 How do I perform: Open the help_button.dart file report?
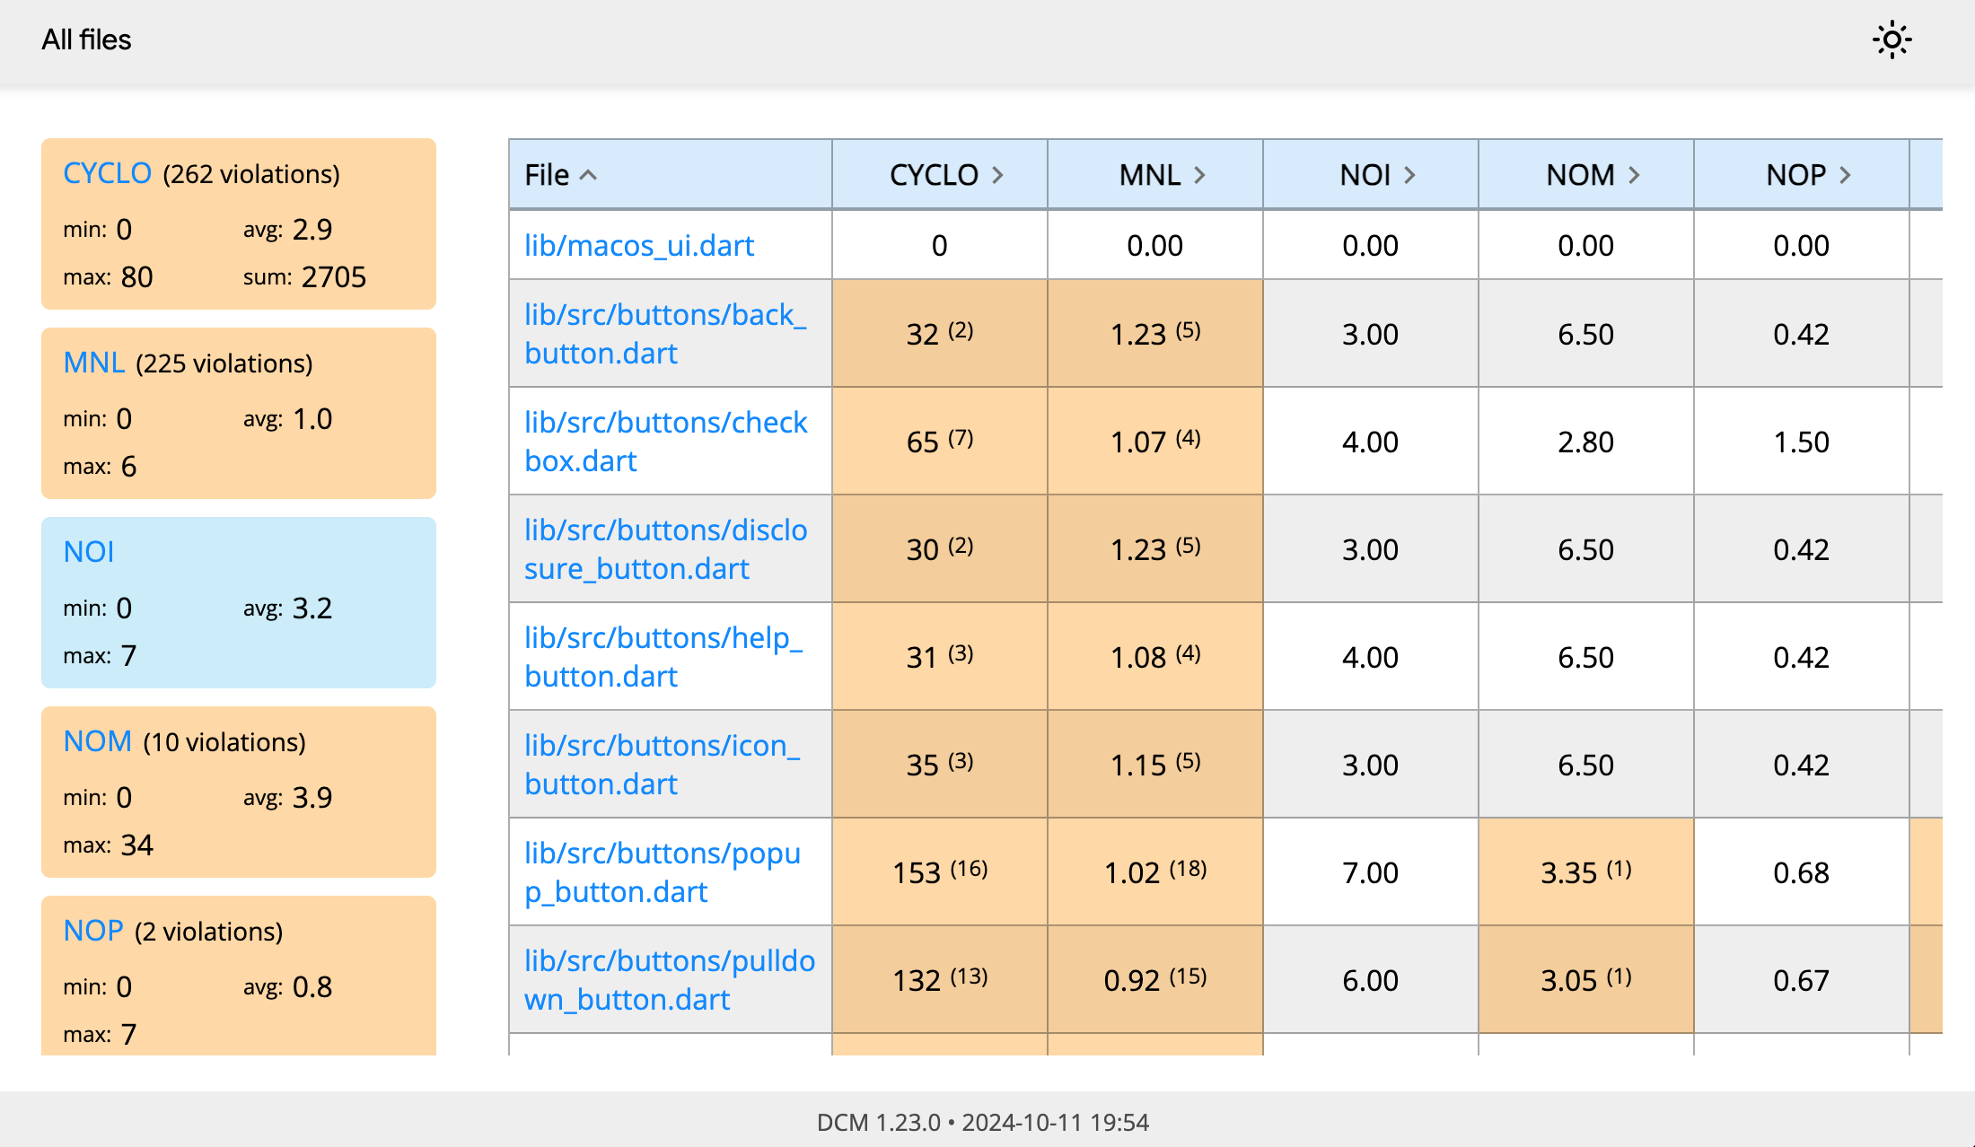click(663, 657)
